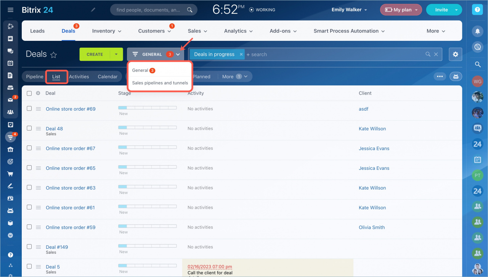Expand Smart Process Automation menu
Viewport: 488px width, 277px height.
click(349, 31)
